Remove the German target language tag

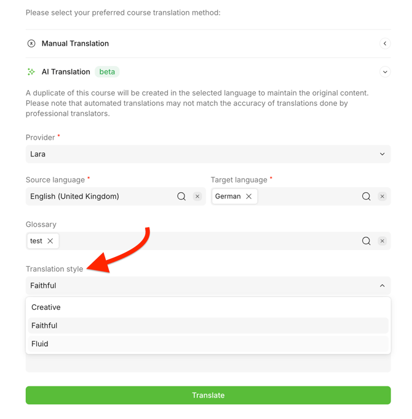[249, 197]
